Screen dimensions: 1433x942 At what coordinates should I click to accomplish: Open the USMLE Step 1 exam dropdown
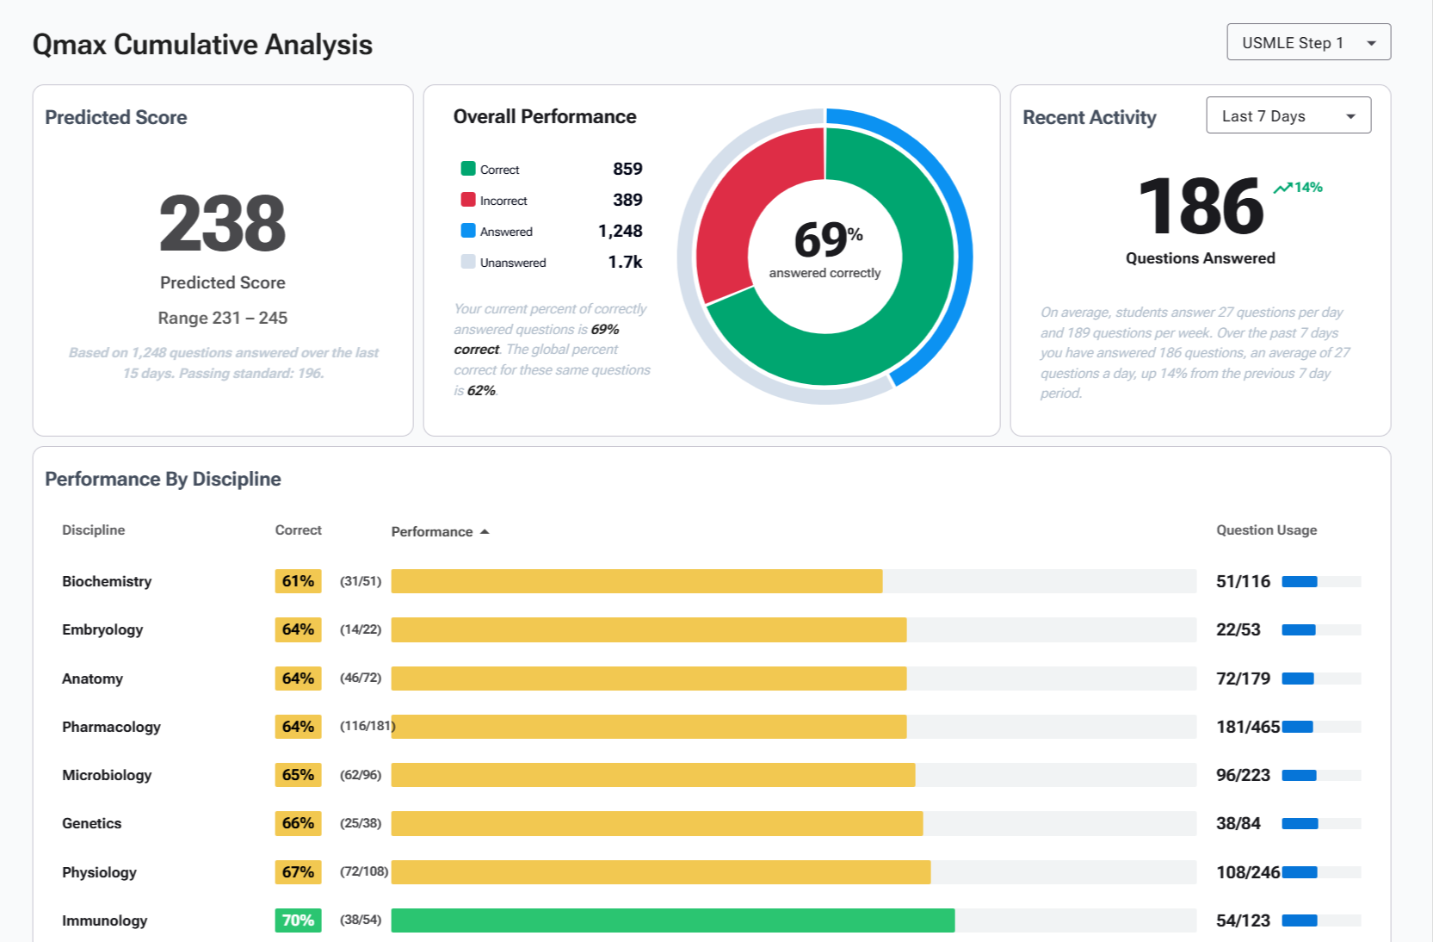(x=1308, y=42)
